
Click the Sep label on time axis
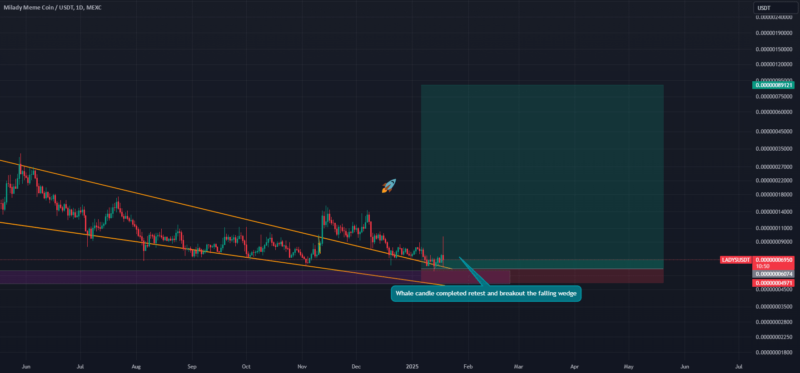pyautogui.click(x=192, y=367)
